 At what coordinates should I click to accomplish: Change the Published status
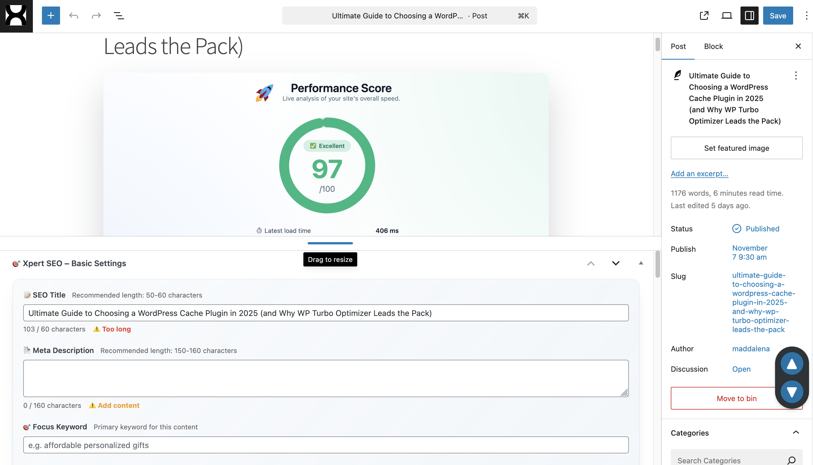point(756,229)
